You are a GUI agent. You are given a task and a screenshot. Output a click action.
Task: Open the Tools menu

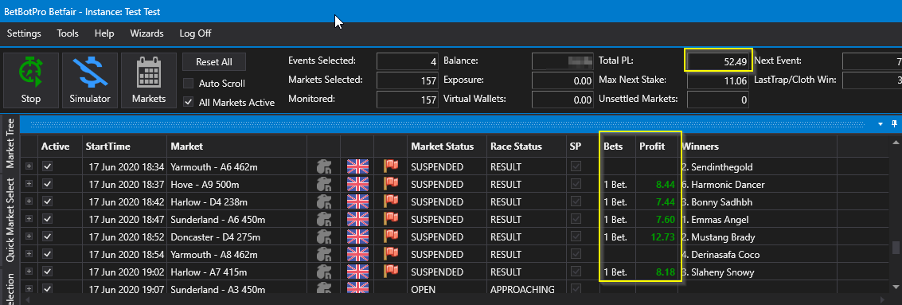coord(68,33)
